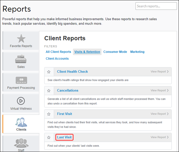The height and width of the screenshot is (152, 179).
Task: Choose the Marketing filter tab
Action: pos(137,52)
